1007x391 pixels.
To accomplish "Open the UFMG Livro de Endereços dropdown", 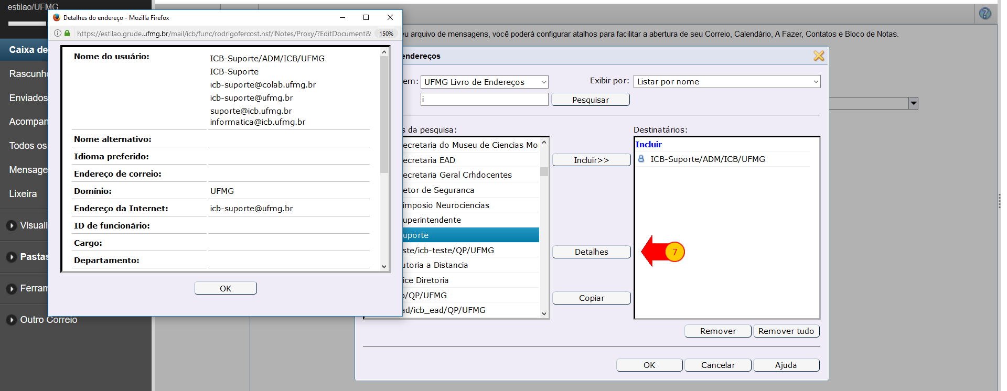I will point(484,82).
